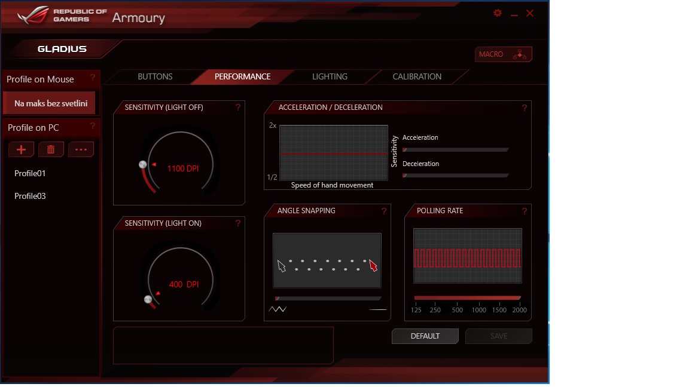Switch to the Calibration tab

click(417, 77)
